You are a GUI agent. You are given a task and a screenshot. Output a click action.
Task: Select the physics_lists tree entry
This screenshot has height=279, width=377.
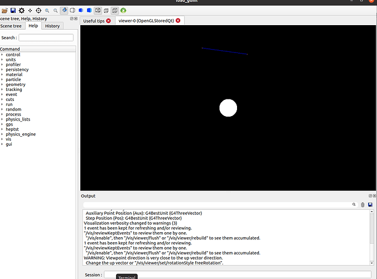tap(18, 119)
